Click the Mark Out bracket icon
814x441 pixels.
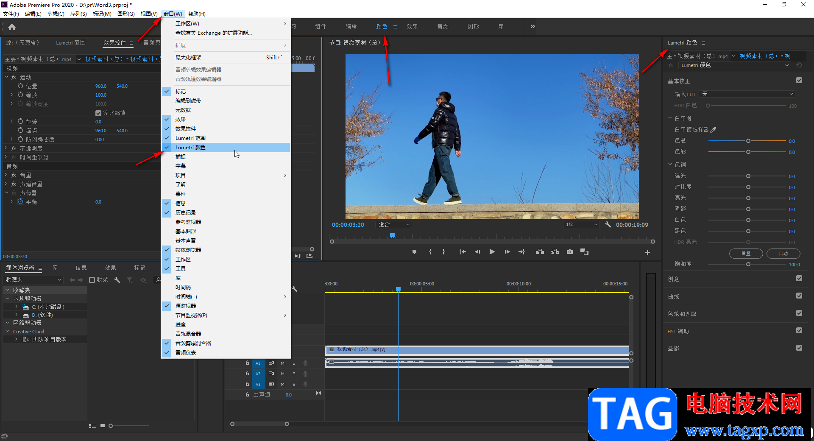pyautogui.click(x=443, y=252)
